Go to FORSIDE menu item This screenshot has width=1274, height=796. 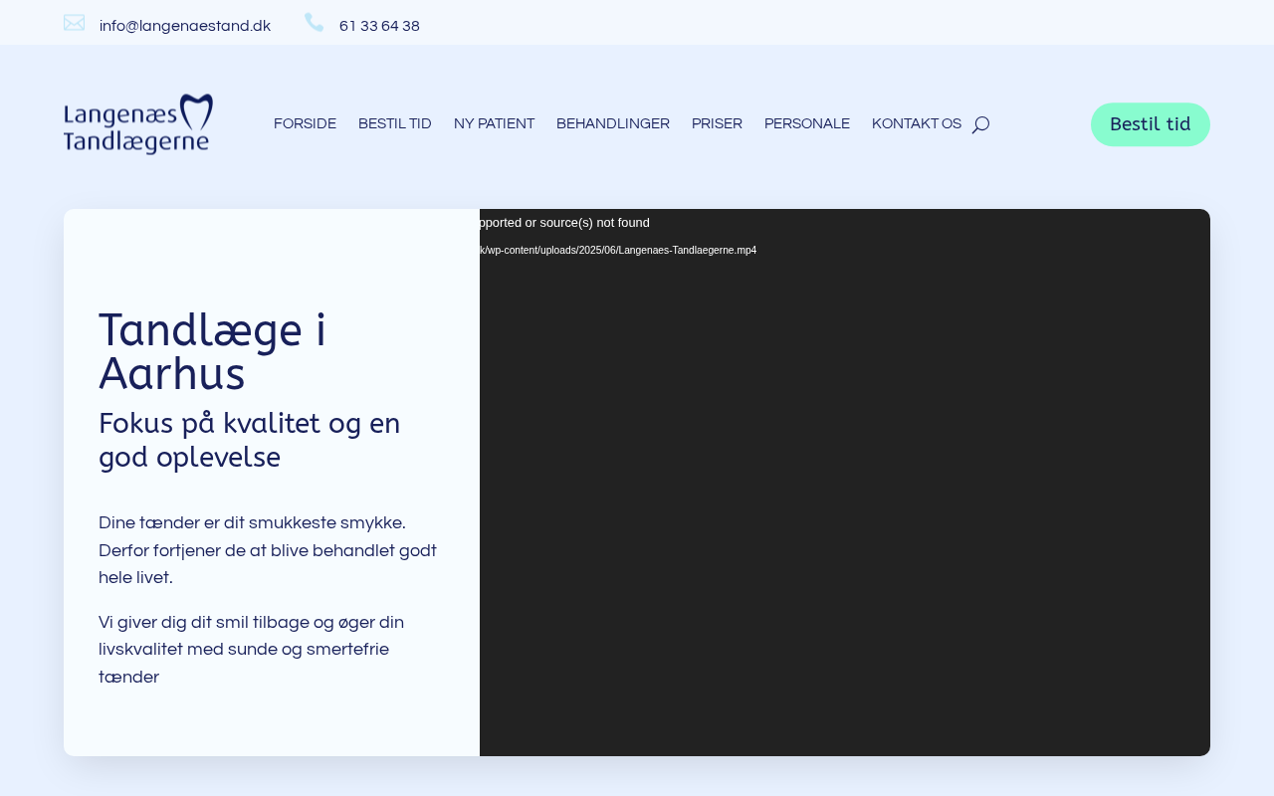[x=305, y=124]
